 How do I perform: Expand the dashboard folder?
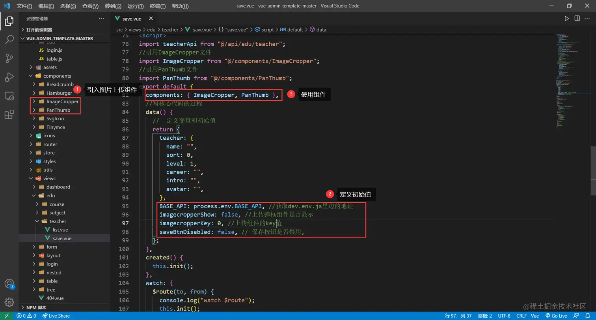click(64, 187)
